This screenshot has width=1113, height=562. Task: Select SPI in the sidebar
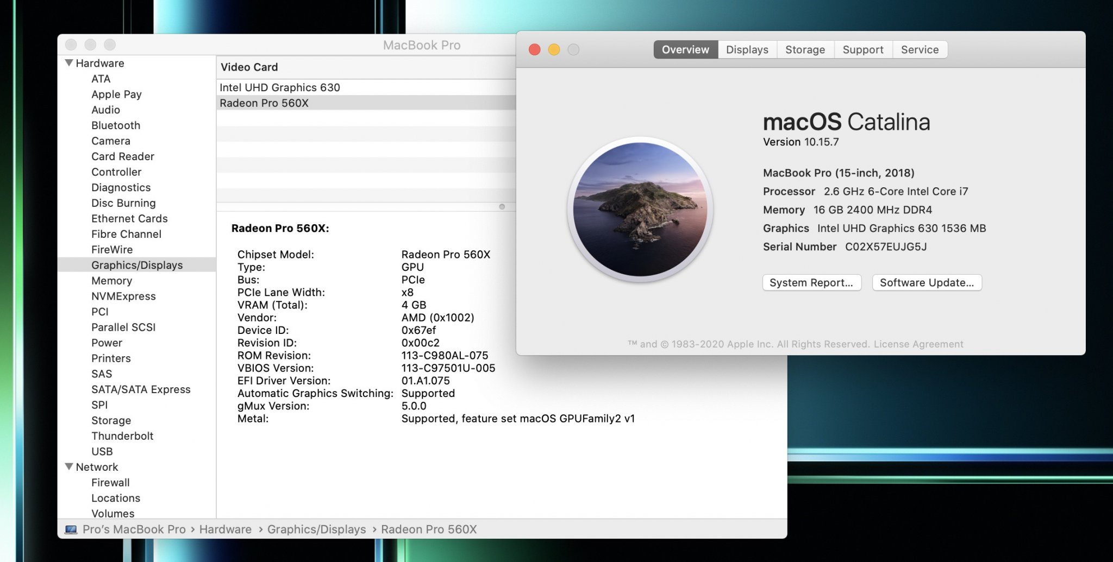(x=99, y=405)
